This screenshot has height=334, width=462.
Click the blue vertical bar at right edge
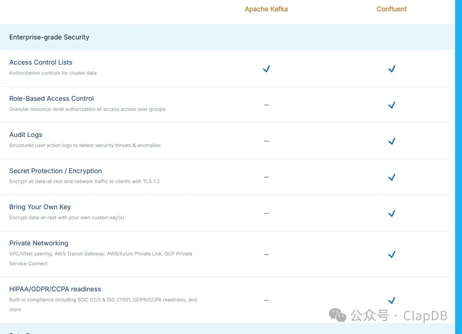(459, 167)
